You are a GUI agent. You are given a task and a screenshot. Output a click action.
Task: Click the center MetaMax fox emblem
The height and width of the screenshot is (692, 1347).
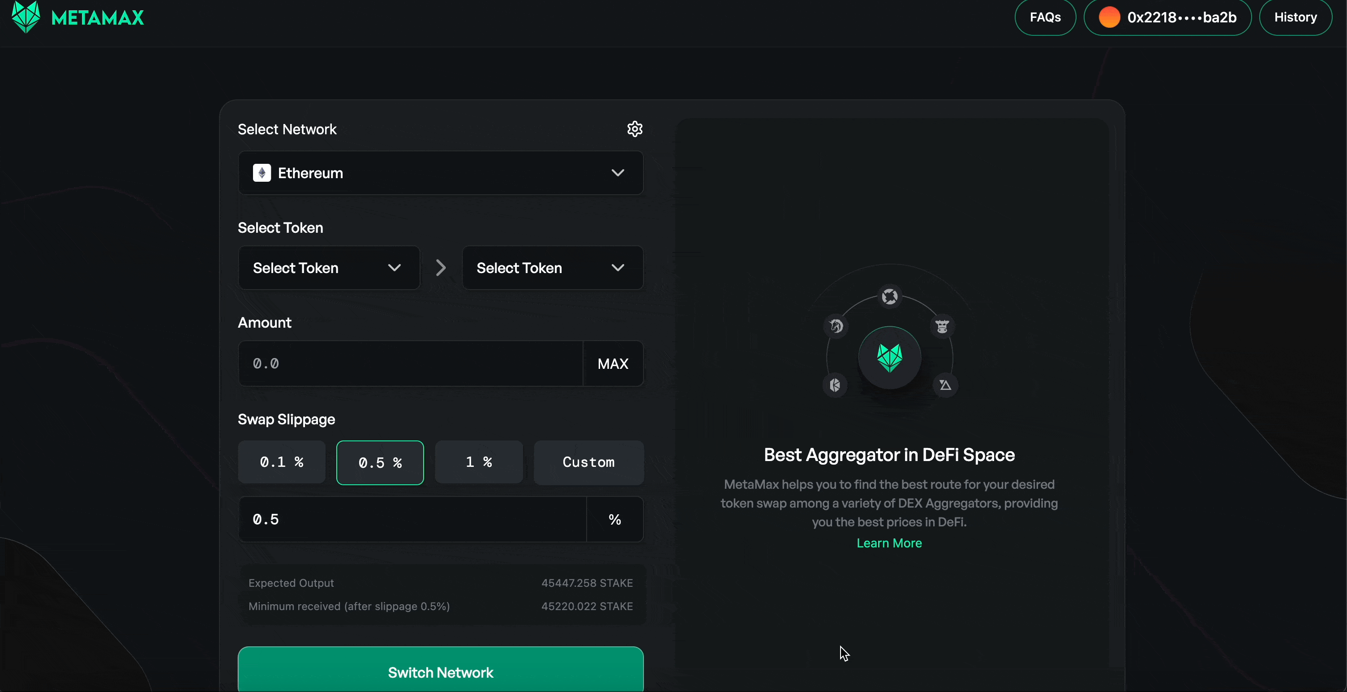coord(889,358)
